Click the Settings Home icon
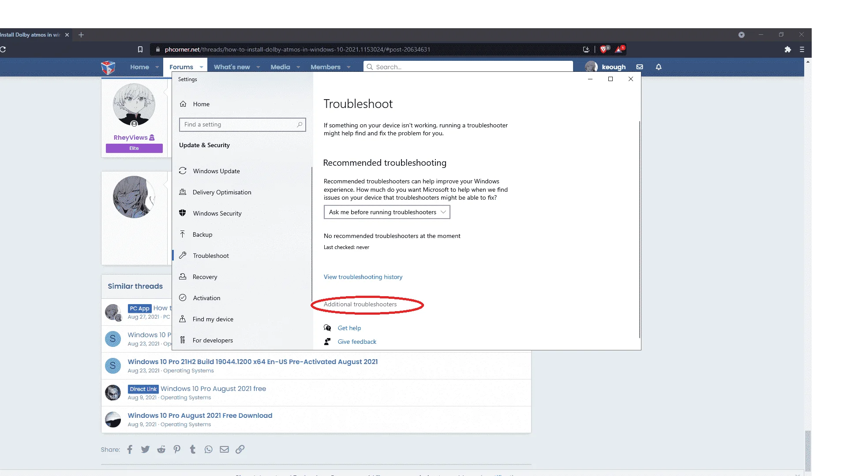The height and width of the screenshot is (476, 847). coord(183,104)
